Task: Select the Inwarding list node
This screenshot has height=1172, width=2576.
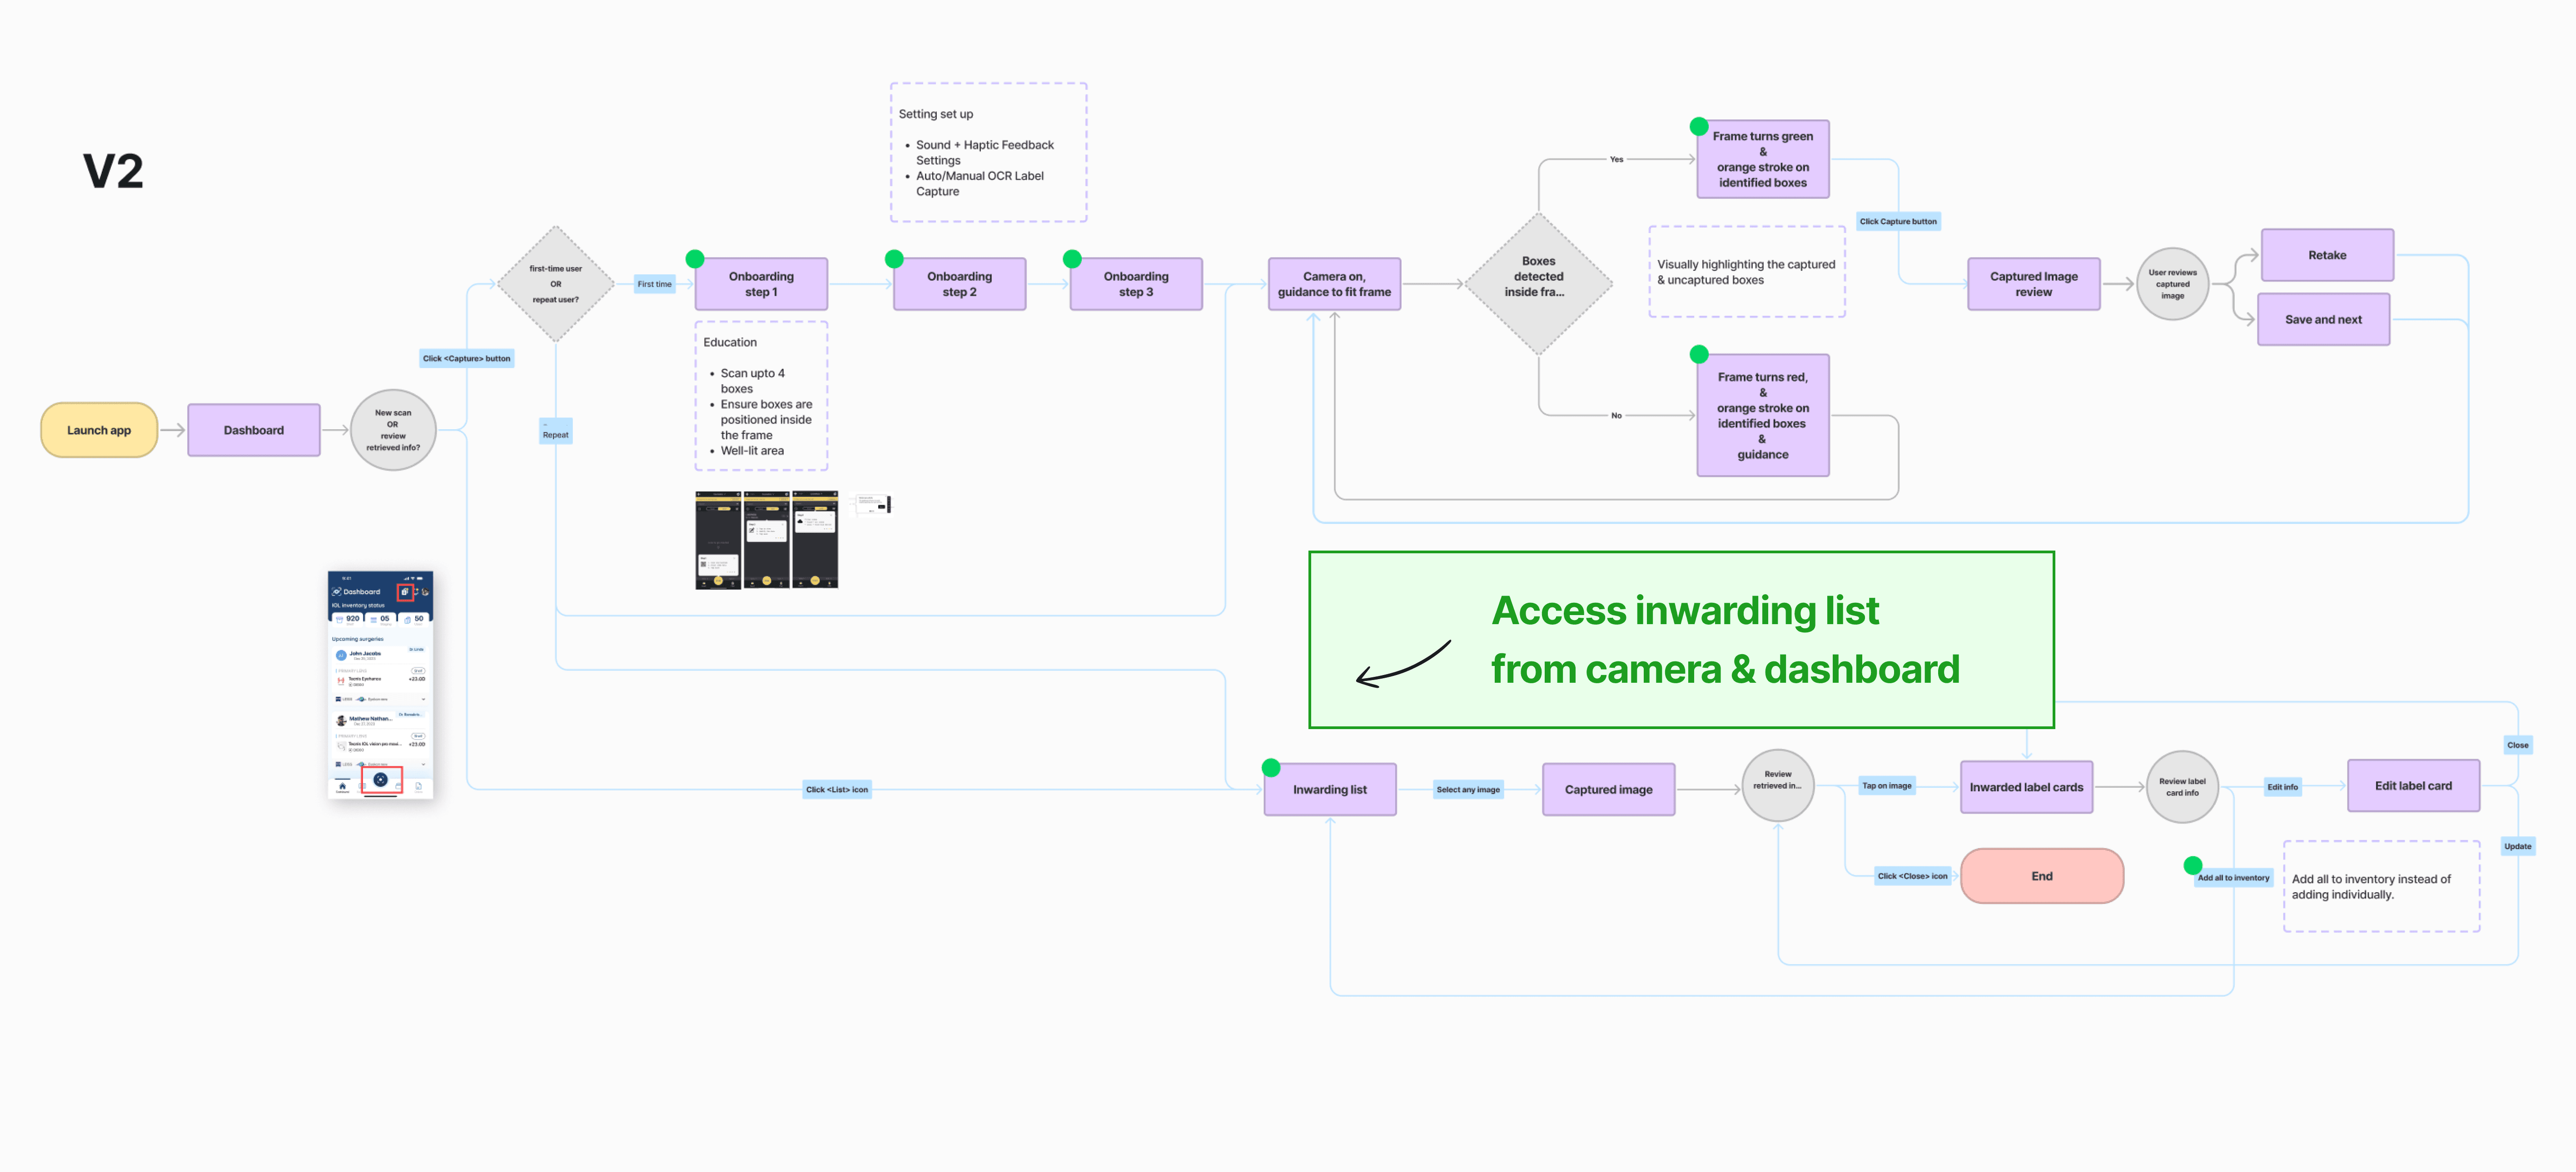Action: pyautogui.click(x=1330, y=789)
